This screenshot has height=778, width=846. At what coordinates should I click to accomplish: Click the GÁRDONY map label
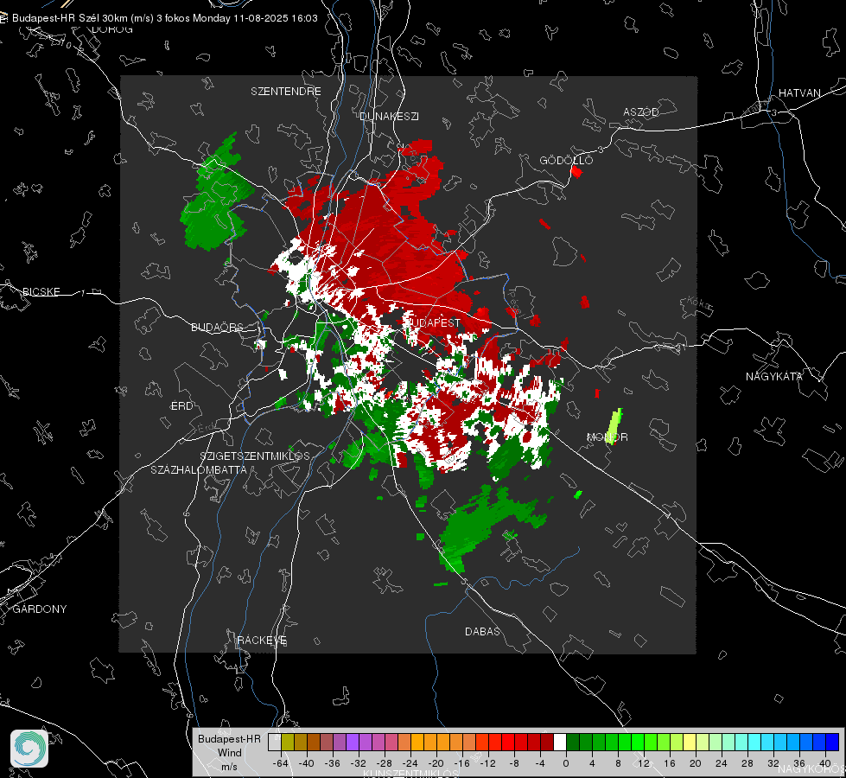pyautogui.click(x=40, y=609)
